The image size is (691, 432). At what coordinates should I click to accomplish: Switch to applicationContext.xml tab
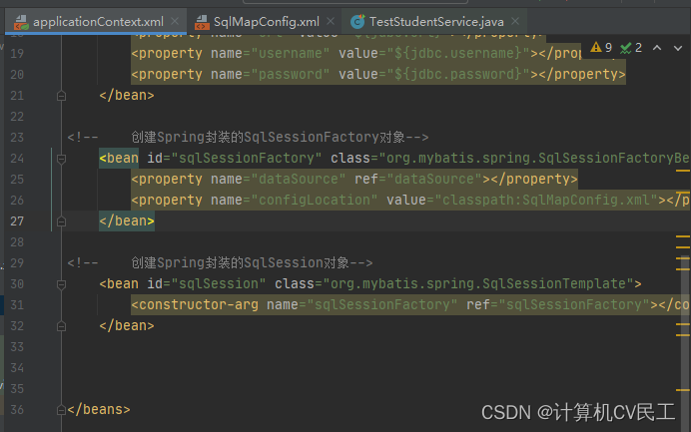coord(98,22)
